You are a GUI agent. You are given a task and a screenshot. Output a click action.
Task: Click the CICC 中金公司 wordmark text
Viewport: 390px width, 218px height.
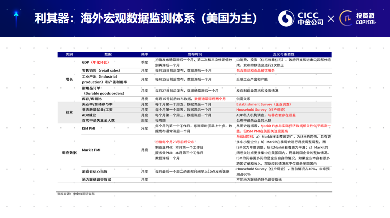click(x=310, y=19)
